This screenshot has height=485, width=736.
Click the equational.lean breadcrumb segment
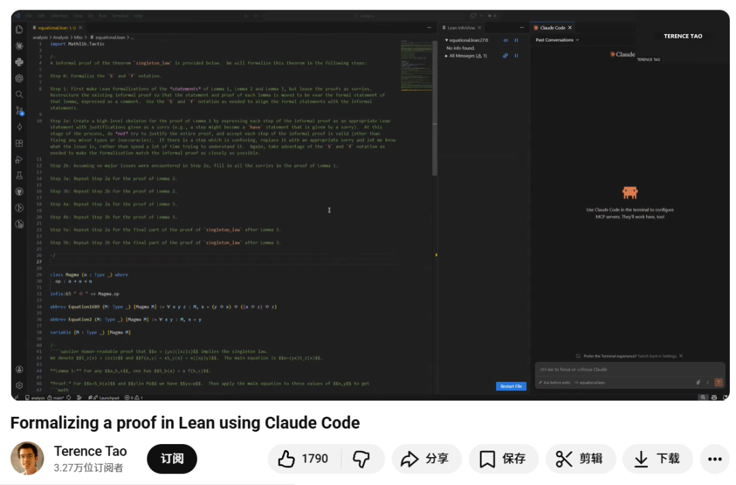pyautogui.click(x=108, y=37)
